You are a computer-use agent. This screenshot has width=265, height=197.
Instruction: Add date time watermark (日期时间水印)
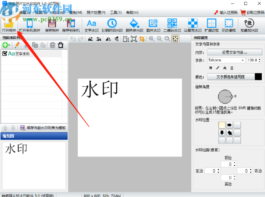[112, 25]
